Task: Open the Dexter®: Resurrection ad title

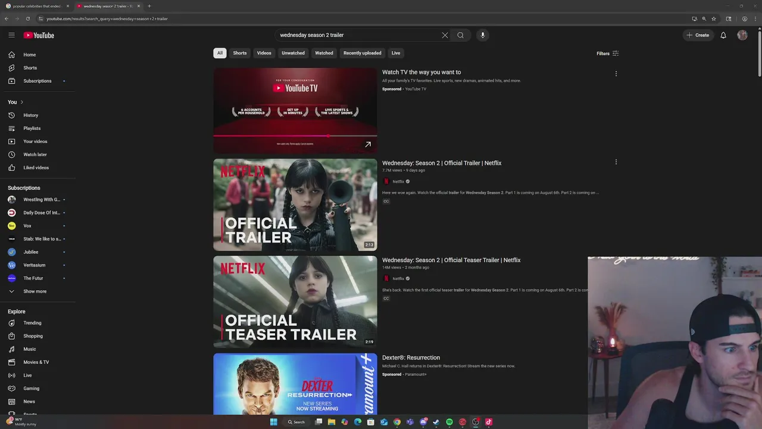Action: coord(411,357)
